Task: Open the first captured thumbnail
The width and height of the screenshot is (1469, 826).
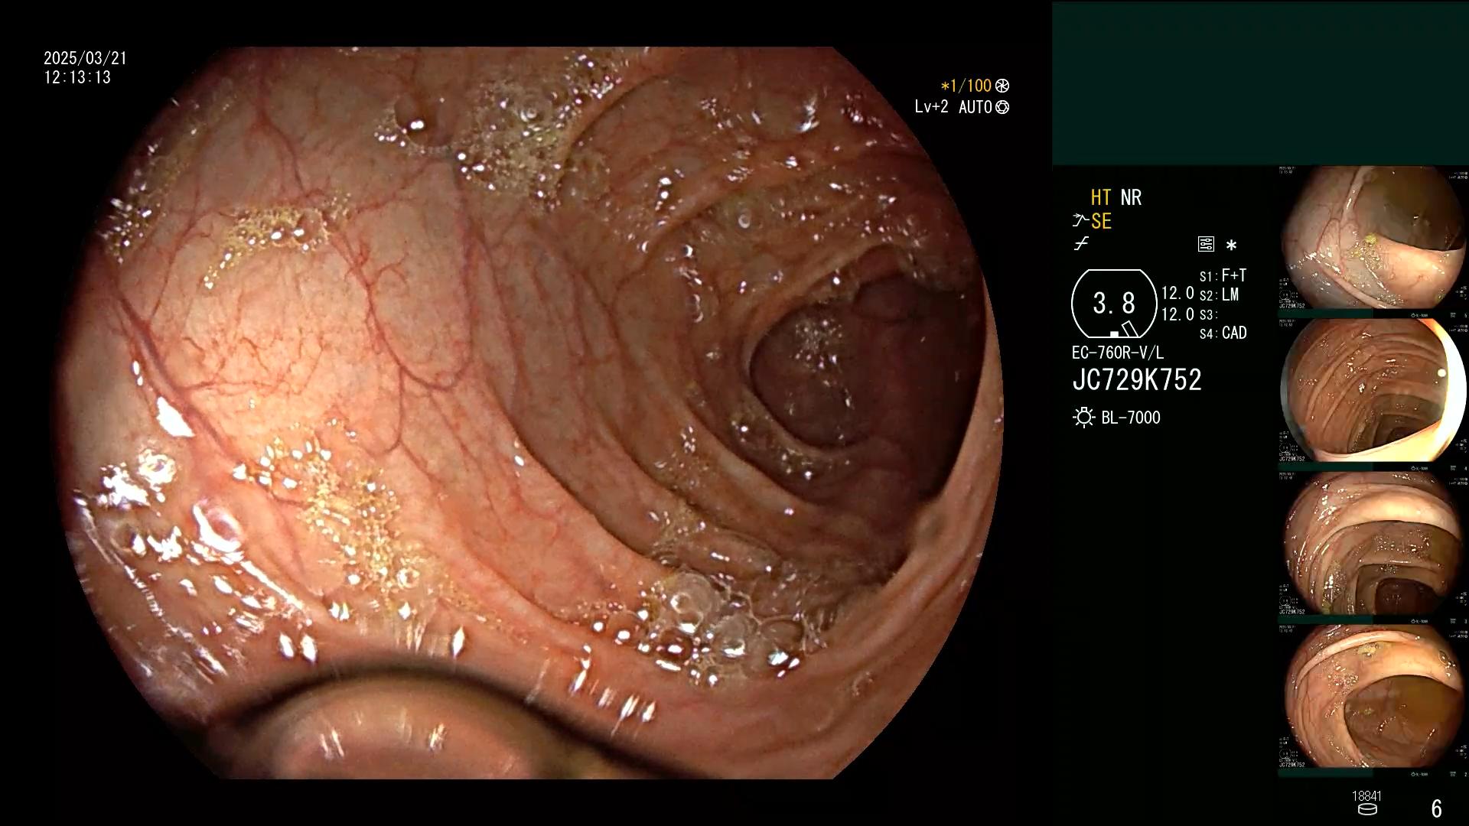Action: [x=1373, y=242]
